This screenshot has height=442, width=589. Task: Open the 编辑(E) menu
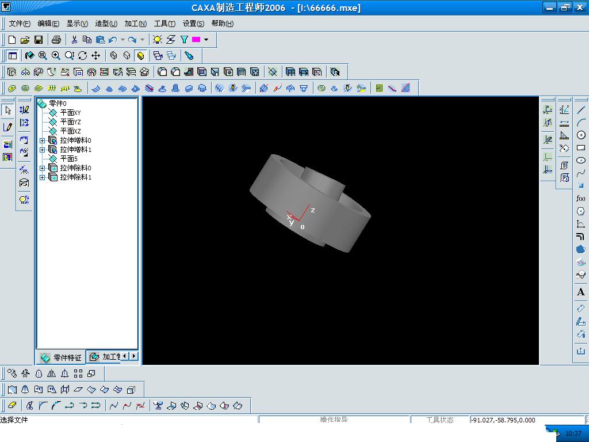click(48, 23)
